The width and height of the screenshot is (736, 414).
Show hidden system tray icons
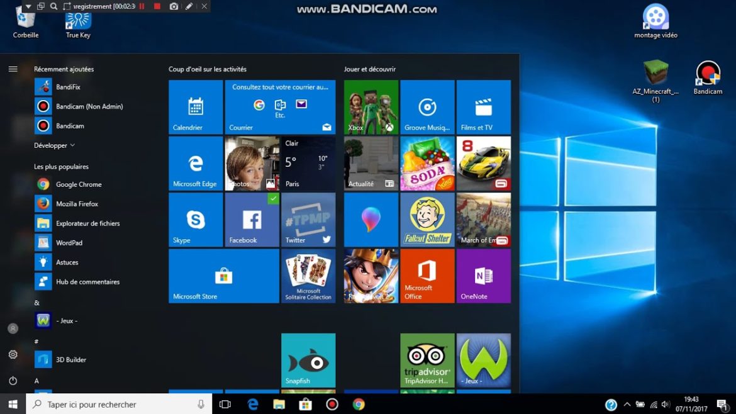tap(627, 405)
